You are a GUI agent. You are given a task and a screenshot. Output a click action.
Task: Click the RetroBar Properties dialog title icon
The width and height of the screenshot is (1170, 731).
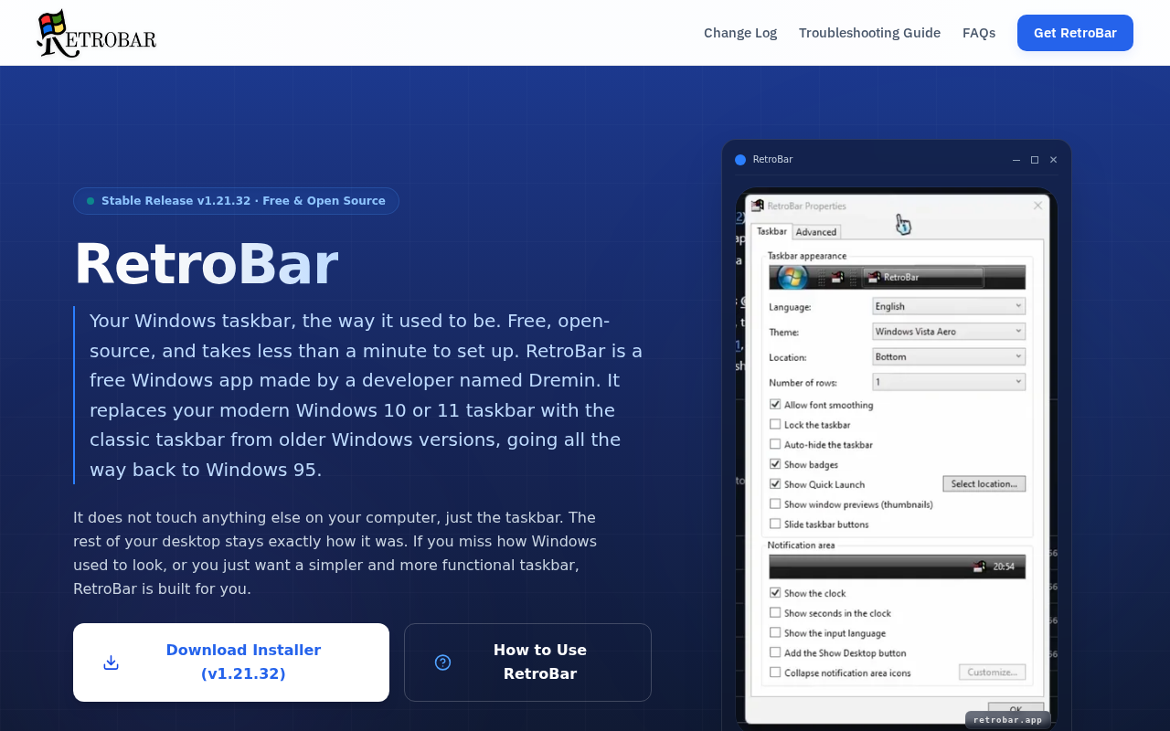757,206
